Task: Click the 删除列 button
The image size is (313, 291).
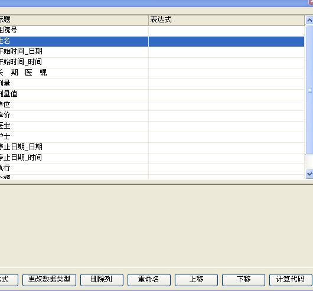Action: 102,280
